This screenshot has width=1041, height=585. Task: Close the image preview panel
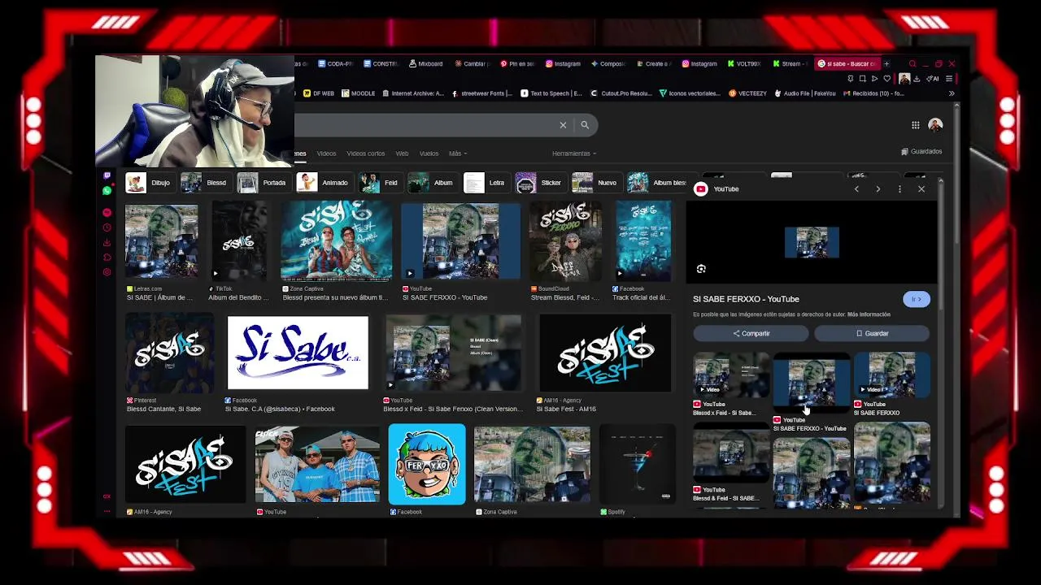pyautogui.click(x=921, y=189)
